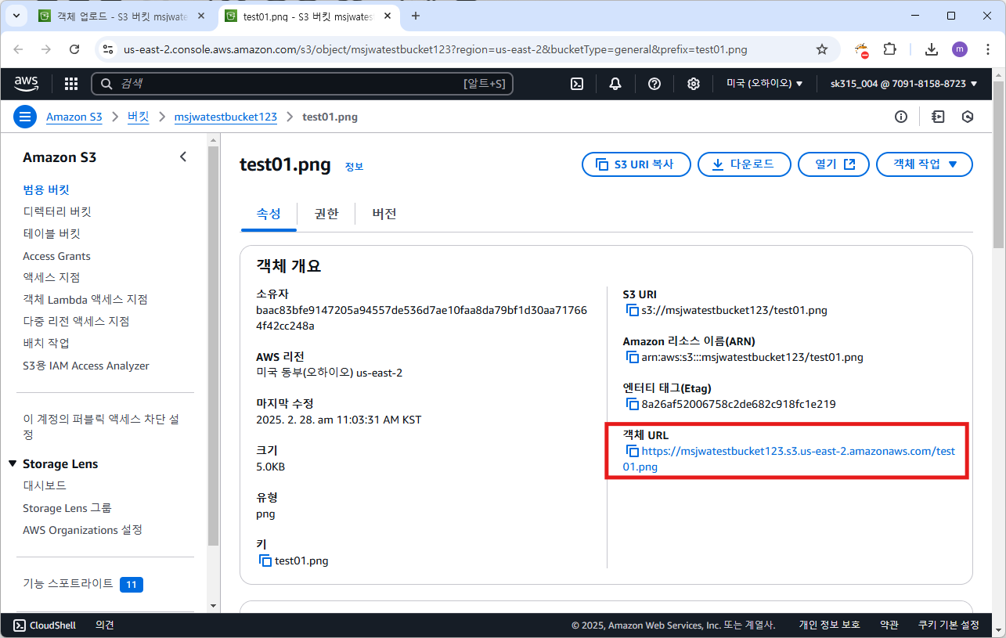Screen dimensions: 1006x638
Task: Open CloudShell from top navigation icon
Action: [x=577, y=84]
